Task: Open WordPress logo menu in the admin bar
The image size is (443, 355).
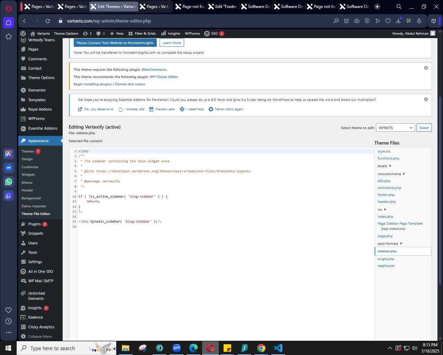Action: click(x=23, y=34)
